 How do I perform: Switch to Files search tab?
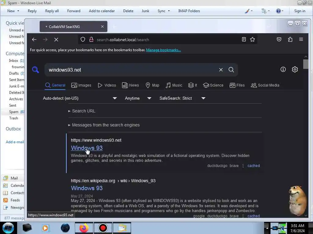click(237, 85)
